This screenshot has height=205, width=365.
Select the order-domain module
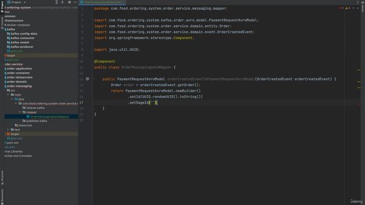(15, 81)
